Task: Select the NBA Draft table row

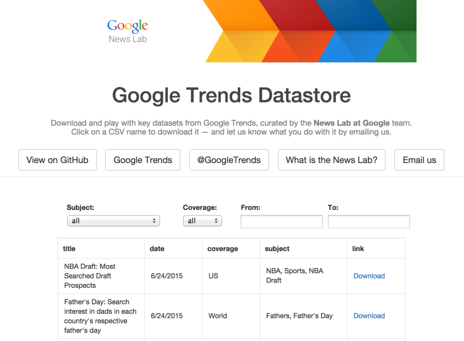Action: [x=193, y=276]
